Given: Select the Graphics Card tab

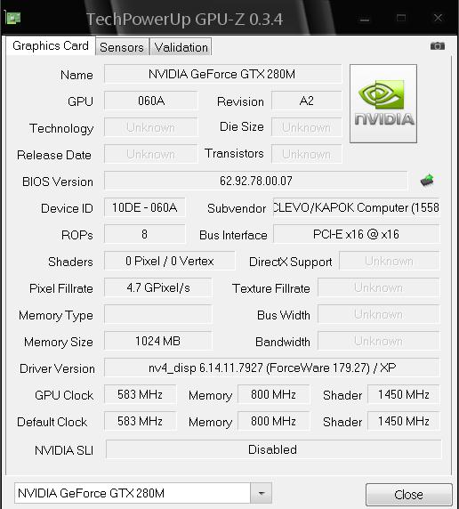Looking at the screenshot, I should pos(51,45).
